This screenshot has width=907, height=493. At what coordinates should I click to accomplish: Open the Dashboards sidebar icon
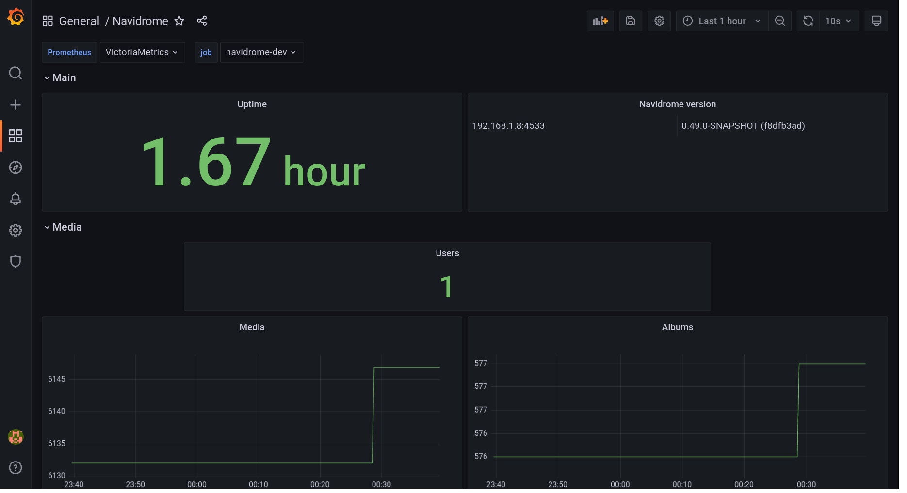(16, 136)
